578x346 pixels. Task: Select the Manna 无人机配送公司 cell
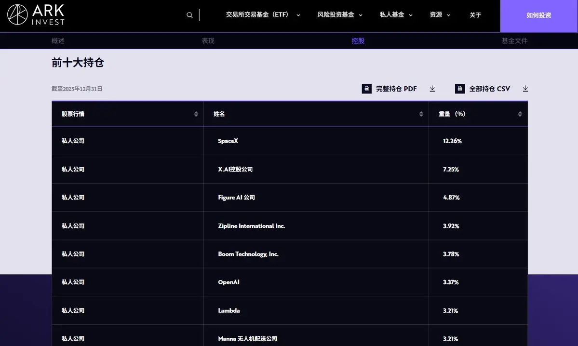click(x=316, y=336)
